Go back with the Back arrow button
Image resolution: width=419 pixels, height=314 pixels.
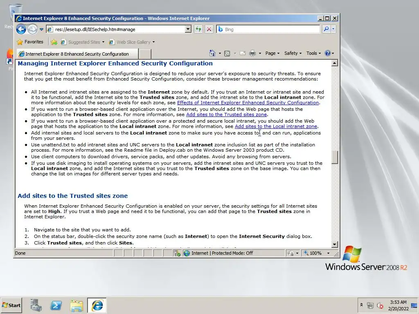21,29
